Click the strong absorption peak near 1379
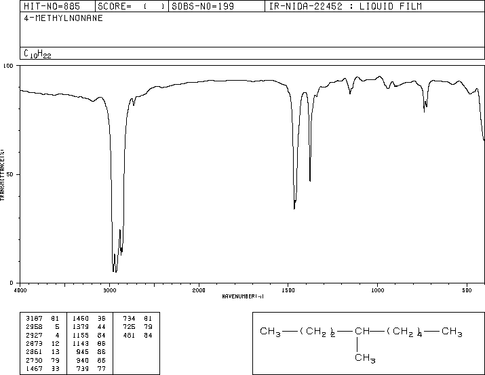 tap(310, 180)
